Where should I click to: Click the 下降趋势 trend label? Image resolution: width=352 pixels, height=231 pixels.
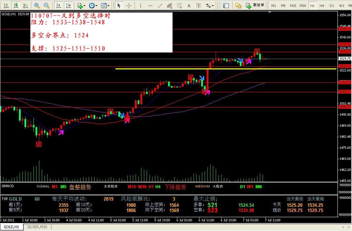point(175,187)
